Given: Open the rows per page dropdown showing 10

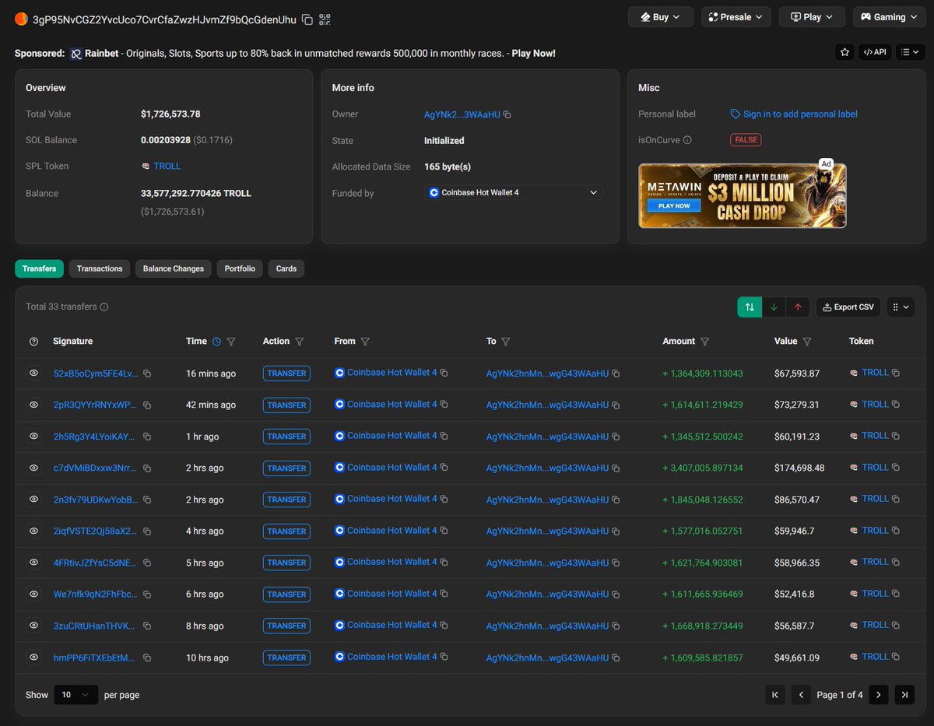Looking at the screenshot, I should (75, 694).
